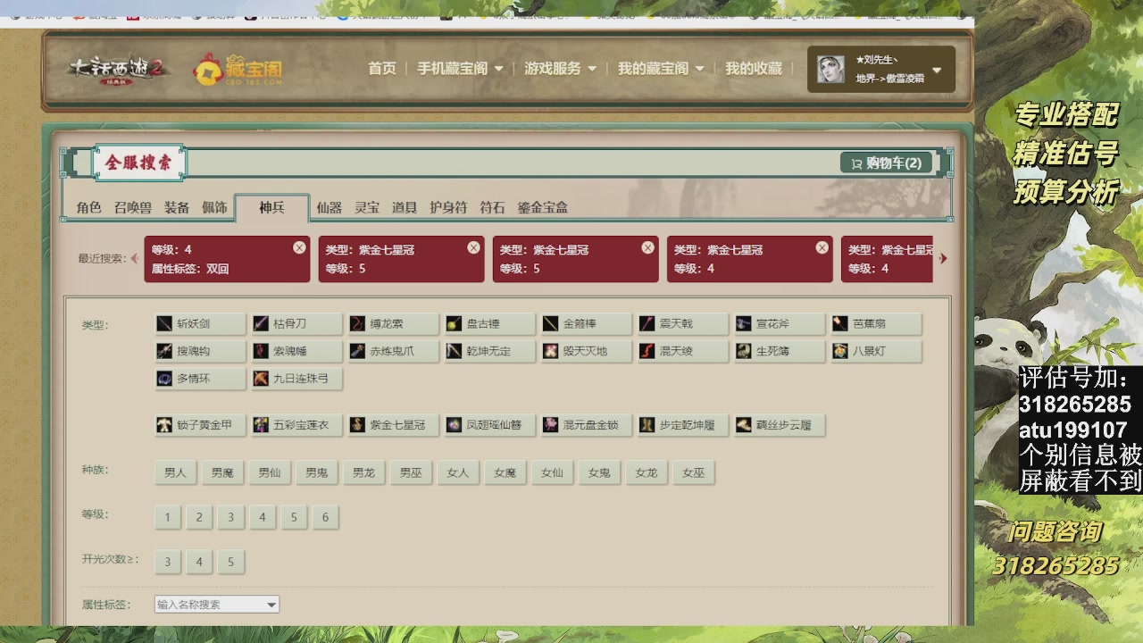Pick the 乾坤无定 weapon type
1143x643 pixels.
point(489,351)
